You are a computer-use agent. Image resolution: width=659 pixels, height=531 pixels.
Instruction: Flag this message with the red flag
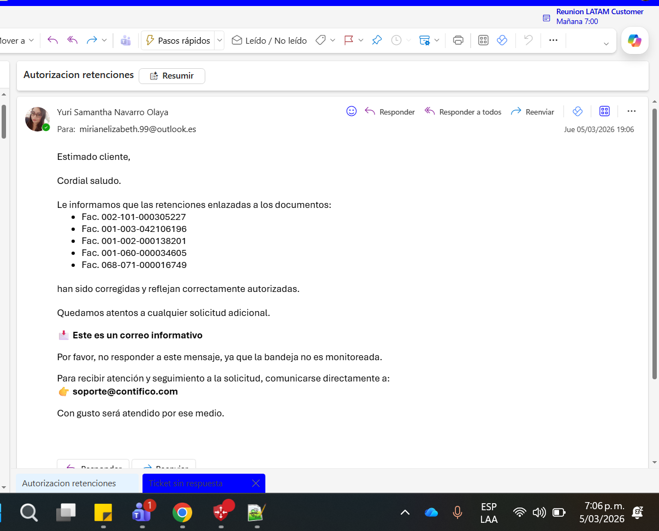point(349,40)
